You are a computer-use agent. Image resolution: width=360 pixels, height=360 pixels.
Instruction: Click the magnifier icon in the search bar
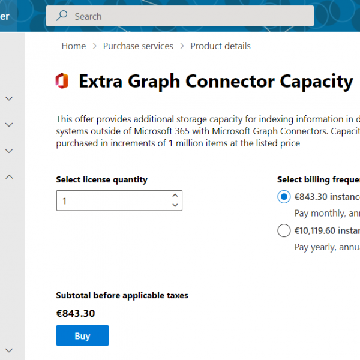coord(61,16)
